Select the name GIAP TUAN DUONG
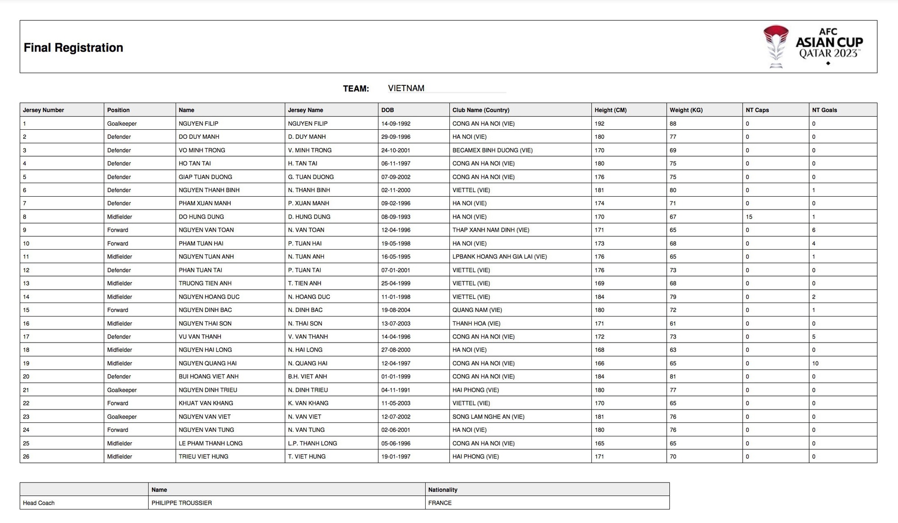 (x=205, y=177)
